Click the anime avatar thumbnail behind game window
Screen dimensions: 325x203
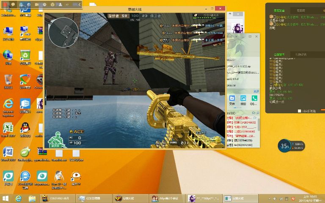[x=237, y=28]
